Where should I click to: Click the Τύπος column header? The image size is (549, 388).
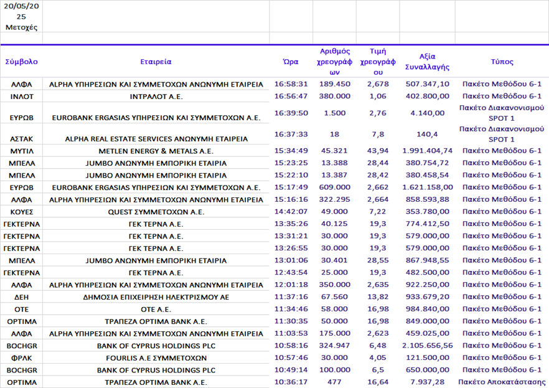(x=502, y=62)
